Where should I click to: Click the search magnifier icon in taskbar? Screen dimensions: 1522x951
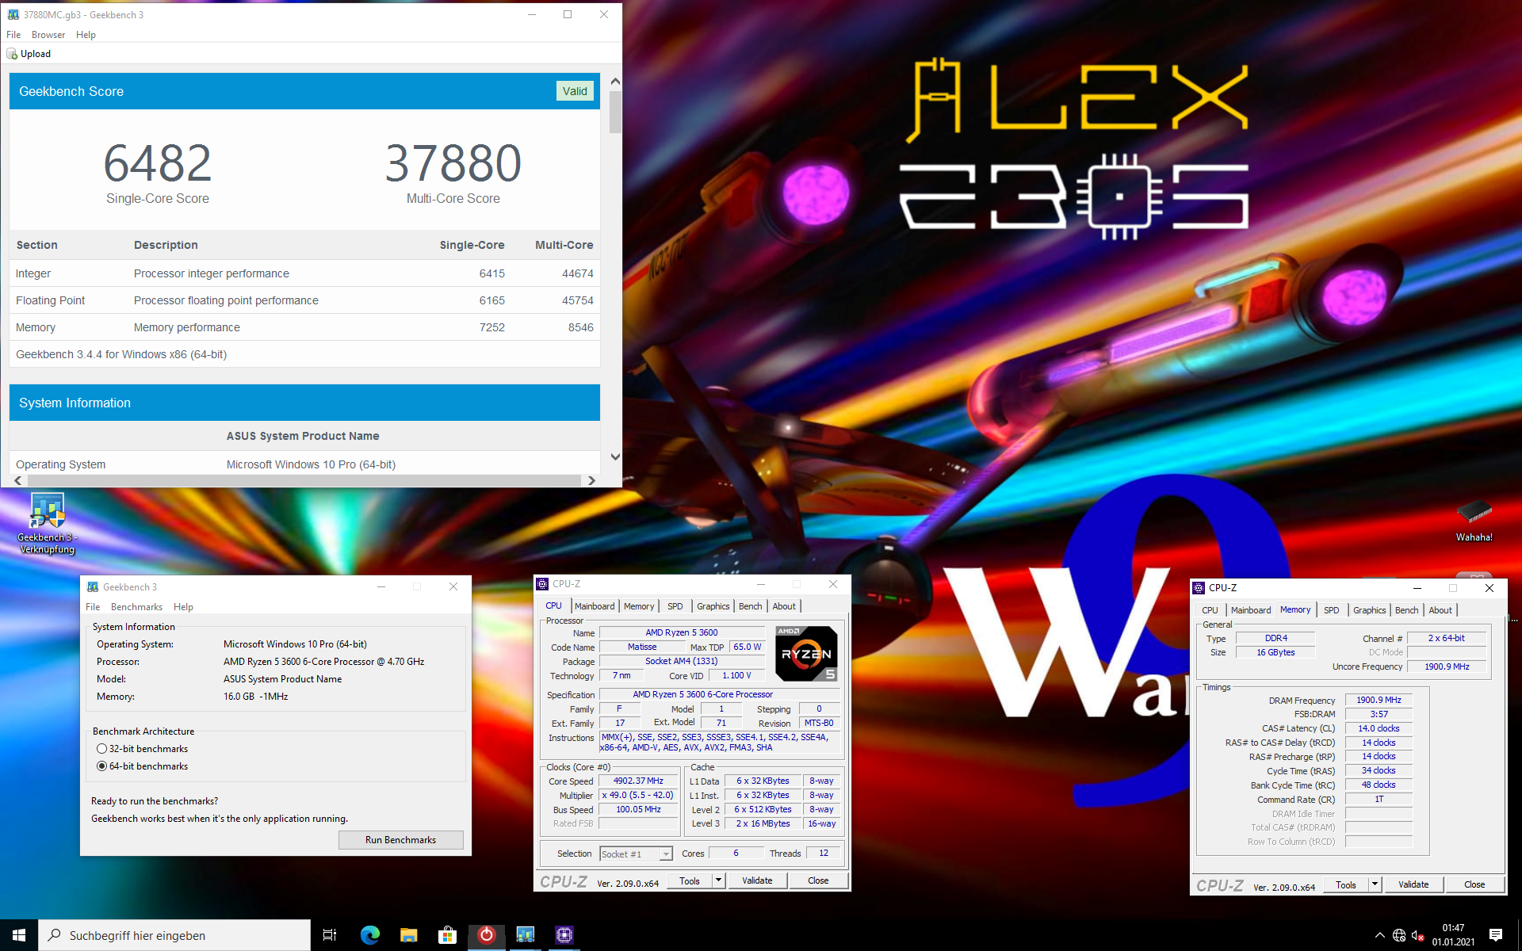(x=55, y=935)
